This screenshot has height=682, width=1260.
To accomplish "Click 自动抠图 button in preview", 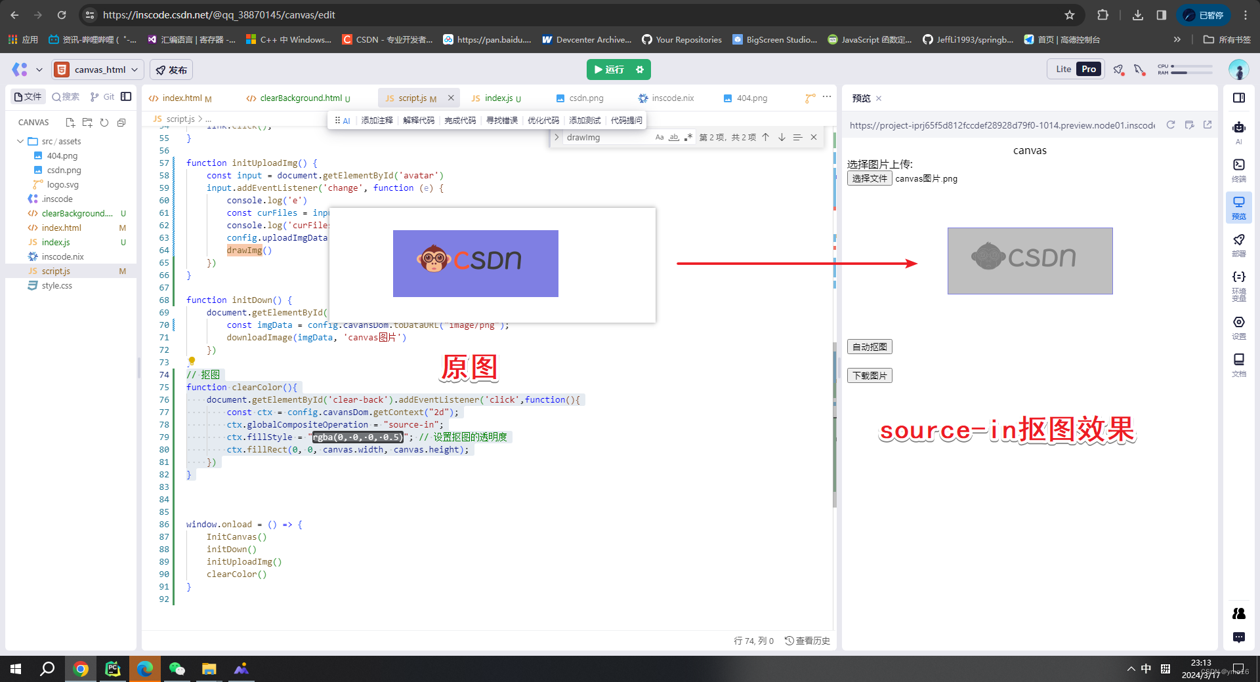I will (870, 346).
